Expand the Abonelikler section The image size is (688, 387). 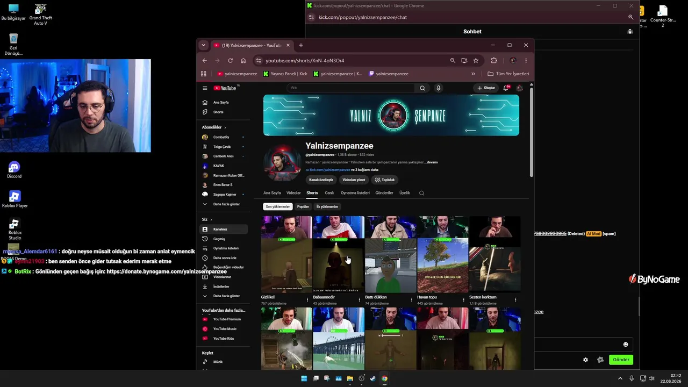point(214,127)
